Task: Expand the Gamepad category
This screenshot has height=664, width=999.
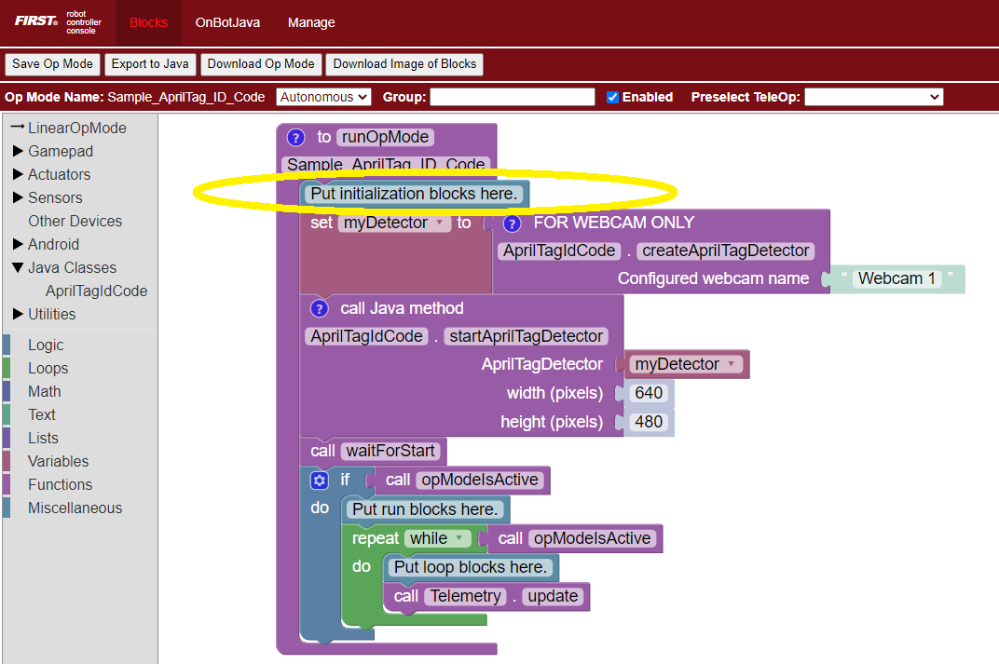Action: tap(60, 151)
